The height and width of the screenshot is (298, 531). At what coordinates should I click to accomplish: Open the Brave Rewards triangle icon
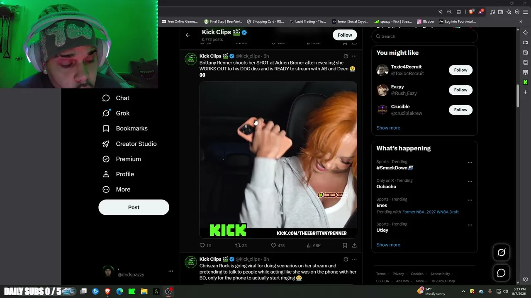point(481,12)
